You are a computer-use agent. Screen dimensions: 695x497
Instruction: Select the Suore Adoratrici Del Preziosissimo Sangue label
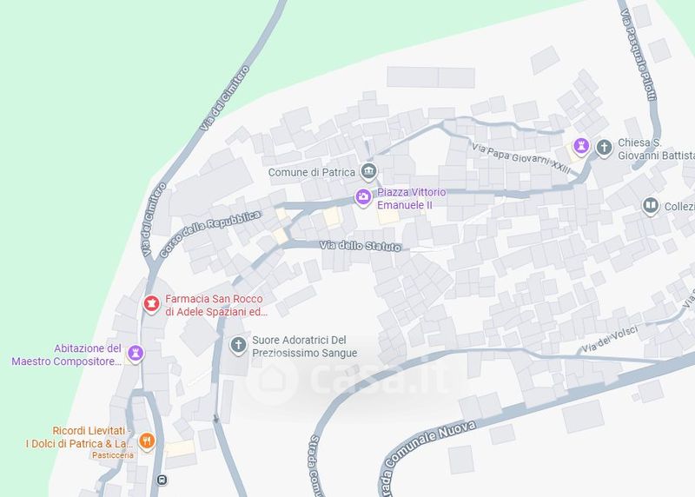point(305,347)
